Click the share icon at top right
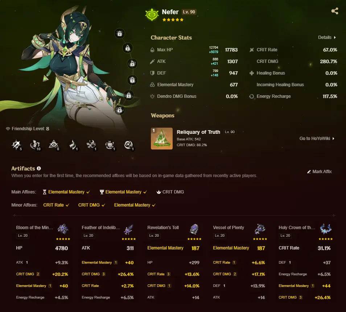The height and width of the screenshot is (312, 346). coord(335,11)
